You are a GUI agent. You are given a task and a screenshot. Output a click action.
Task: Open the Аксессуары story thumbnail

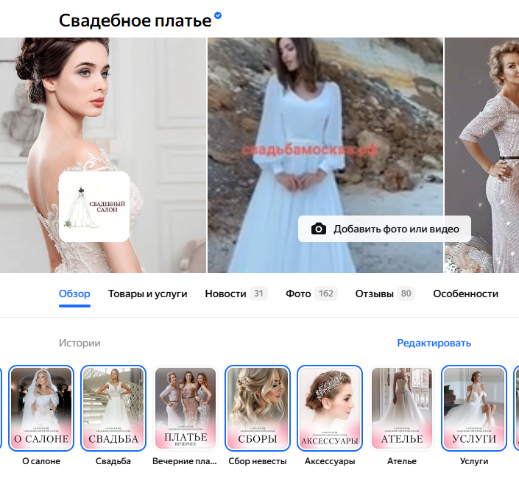[330, 408]
